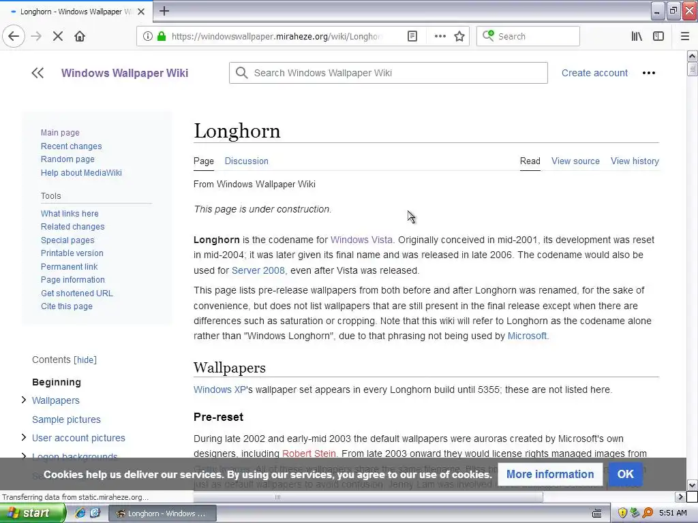Follow the red Robert Stein link
Viewport: 698px width, 523px height.
[x=309, y=454]
